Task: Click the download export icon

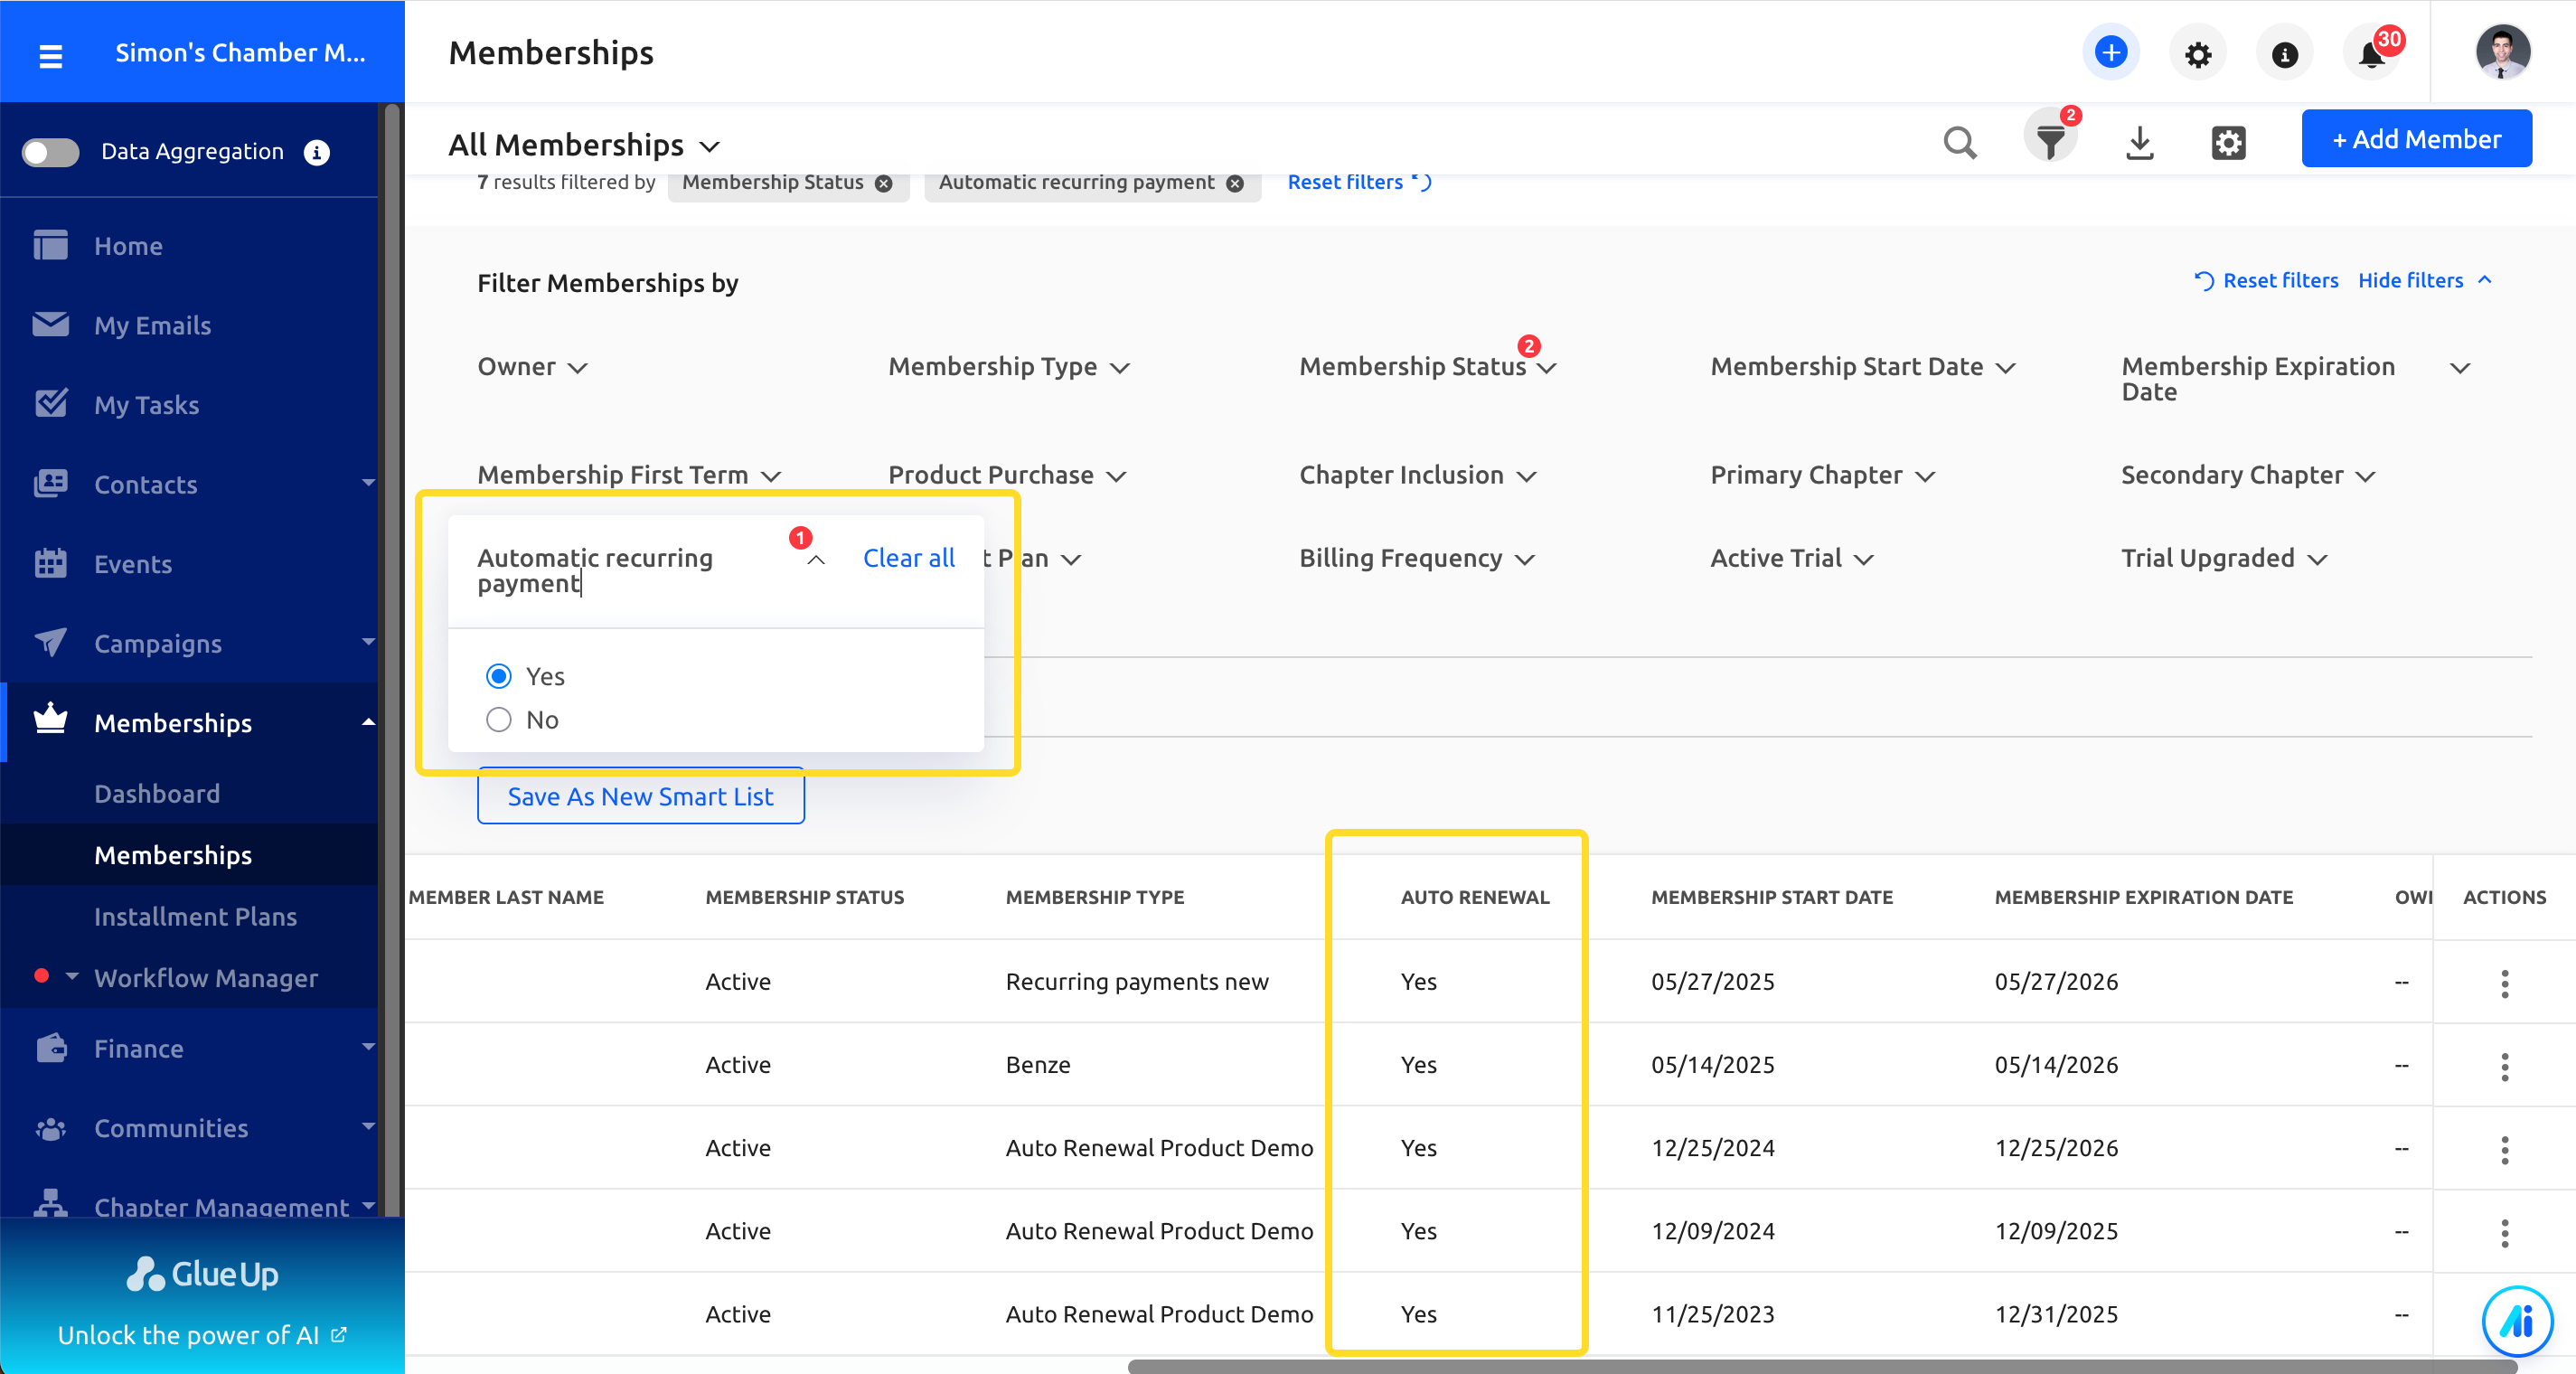Action: 2139,142
